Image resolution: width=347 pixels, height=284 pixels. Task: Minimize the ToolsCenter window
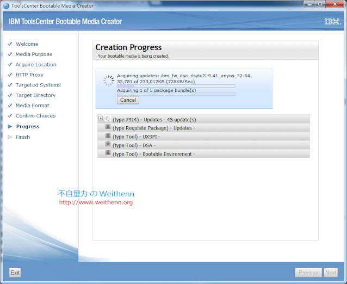point(309,4)
